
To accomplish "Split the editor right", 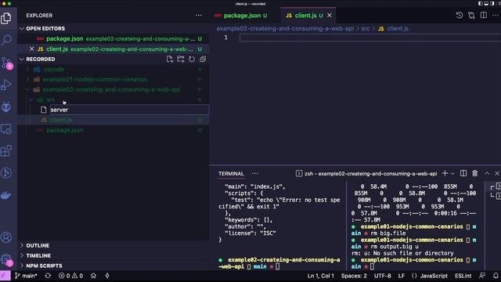I will pos(484,16).
